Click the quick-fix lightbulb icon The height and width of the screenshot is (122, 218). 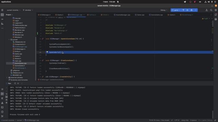(47, 52)
